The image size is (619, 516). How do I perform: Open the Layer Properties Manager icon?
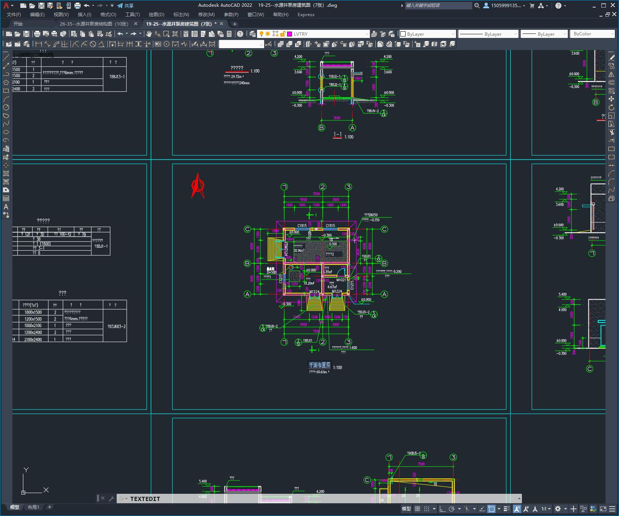[x=252, y=34]
